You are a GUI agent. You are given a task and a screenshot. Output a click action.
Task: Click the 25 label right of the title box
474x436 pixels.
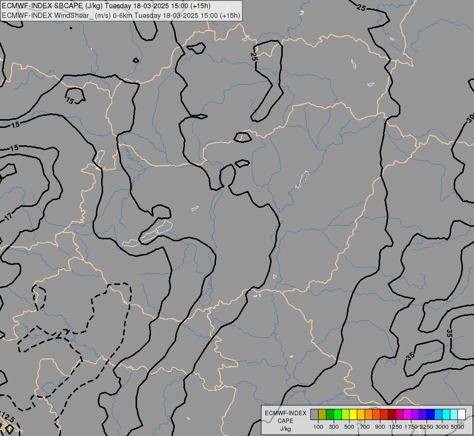[x=361, y=8]
